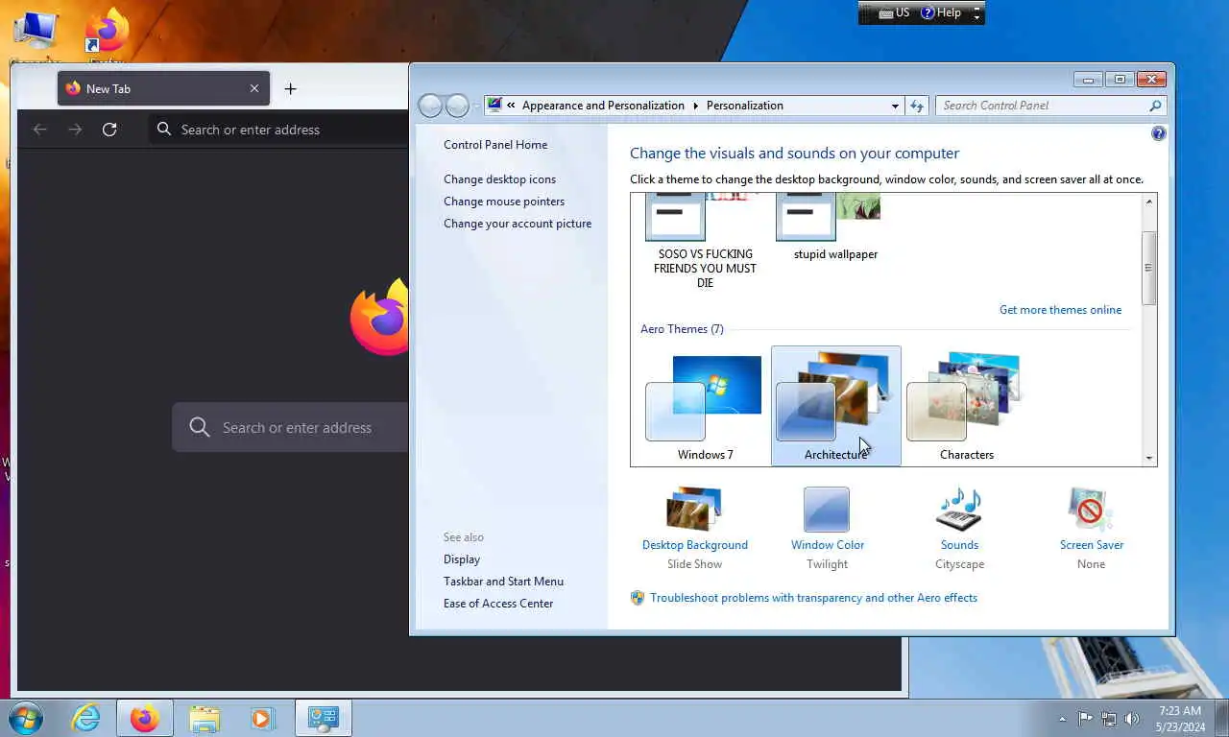Open Change mouse pointers link
The height and width of the screenshot is (737, 1229).
pos(504,202)
